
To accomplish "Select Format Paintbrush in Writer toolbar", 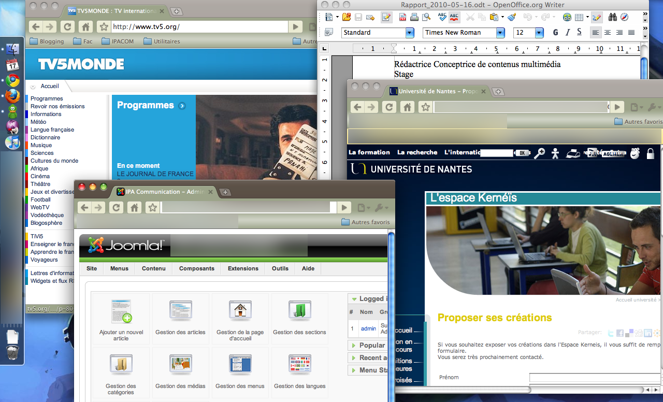I will pos(512,17).
